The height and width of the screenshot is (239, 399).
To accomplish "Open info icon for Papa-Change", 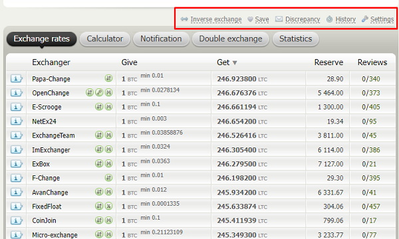I will [x=17, y=78].
